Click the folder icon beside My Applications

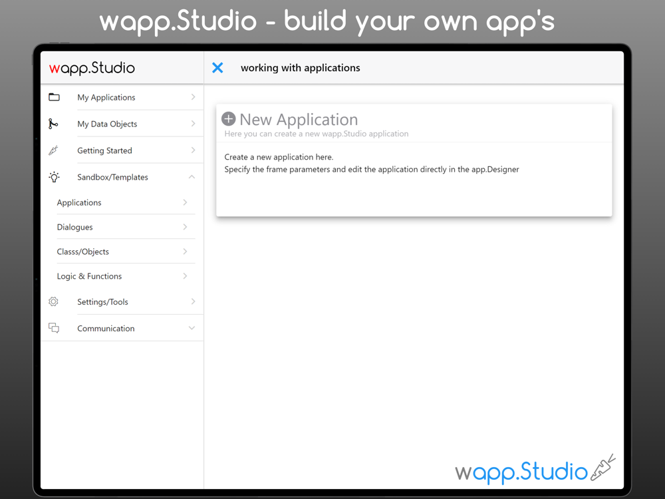[x=54, y=97]
